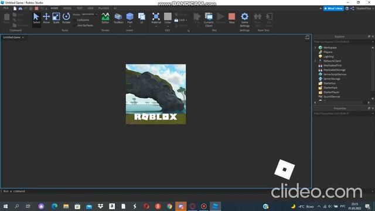This screenshot has height=211, width=375.
Task: Switch to the PLUGINS ribbon tab
Action: 103,8
